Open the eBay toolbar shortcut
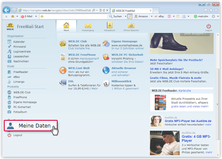The image size is (222, 159). 160,17
